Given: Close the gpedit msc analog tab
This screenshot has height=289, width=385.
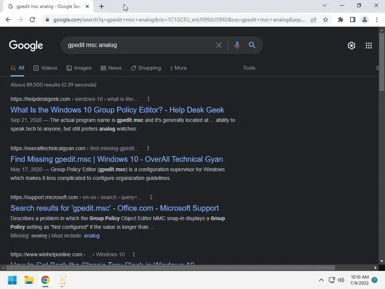Looking at the screenshot, I should point(87,7).
